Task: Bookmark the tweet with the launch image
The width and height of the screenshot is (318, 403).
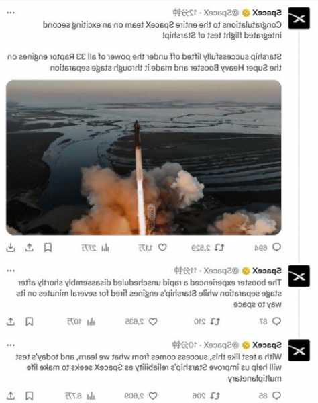Action: [48, 247]
